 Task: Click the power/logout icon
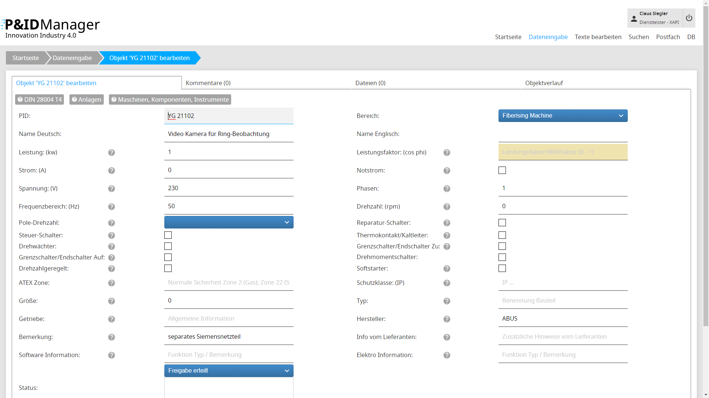coord(689,18)
